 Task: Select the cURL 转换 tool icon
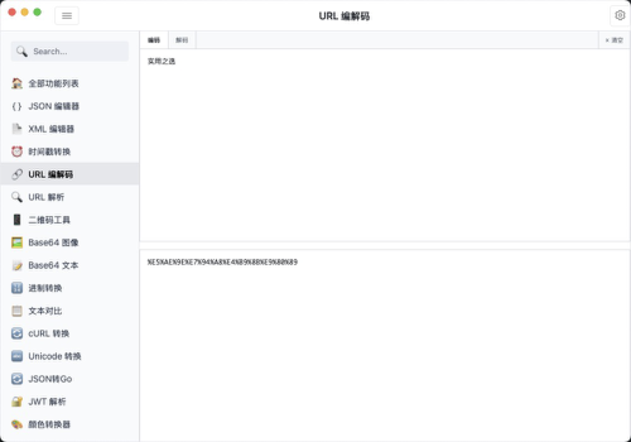click(18, 333)
